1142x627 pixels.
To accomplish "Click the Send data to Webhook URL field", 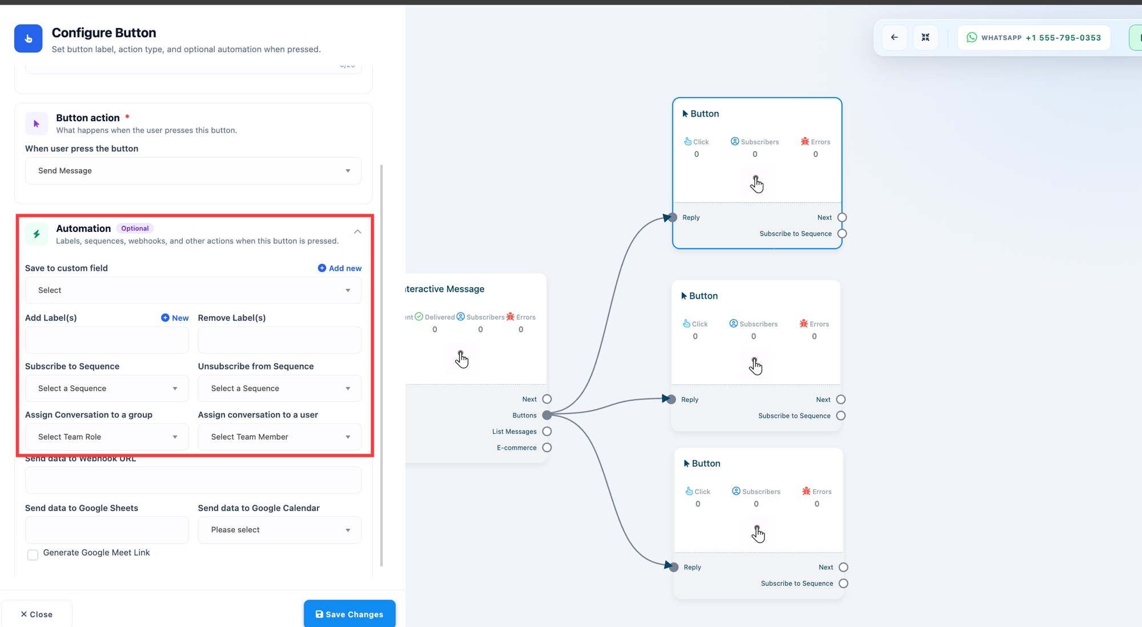I will pos(193,480).
